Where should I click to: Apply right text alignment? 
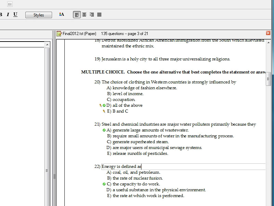(x=92, y=14)
